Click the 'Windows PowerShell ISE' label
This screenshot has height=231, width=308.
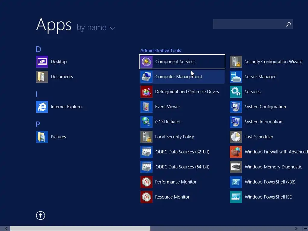point(268,197)
